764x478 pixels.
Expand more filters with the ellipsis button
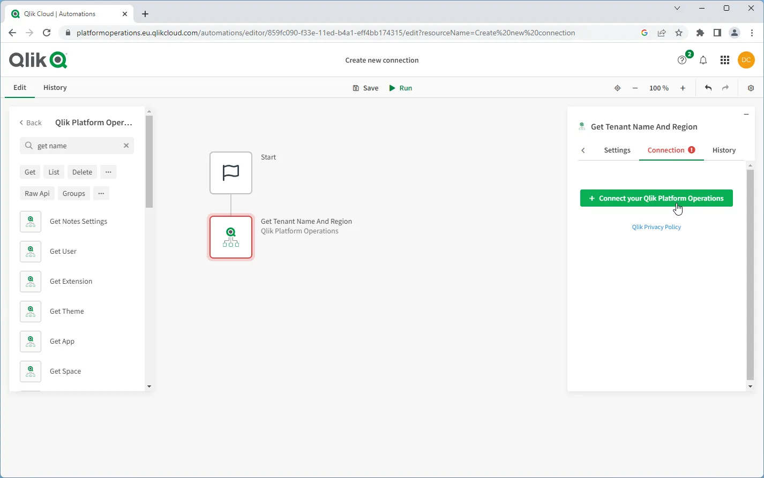[x=108, y=172]
